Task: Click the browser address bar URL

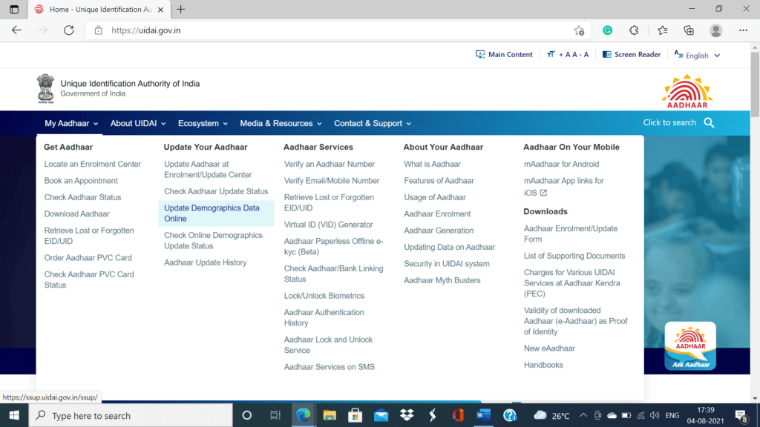Action: coord(146,30)
